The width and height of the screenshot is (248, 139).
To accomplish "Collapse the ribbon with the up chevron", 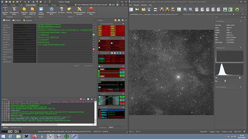I will [x=126, y=5].
